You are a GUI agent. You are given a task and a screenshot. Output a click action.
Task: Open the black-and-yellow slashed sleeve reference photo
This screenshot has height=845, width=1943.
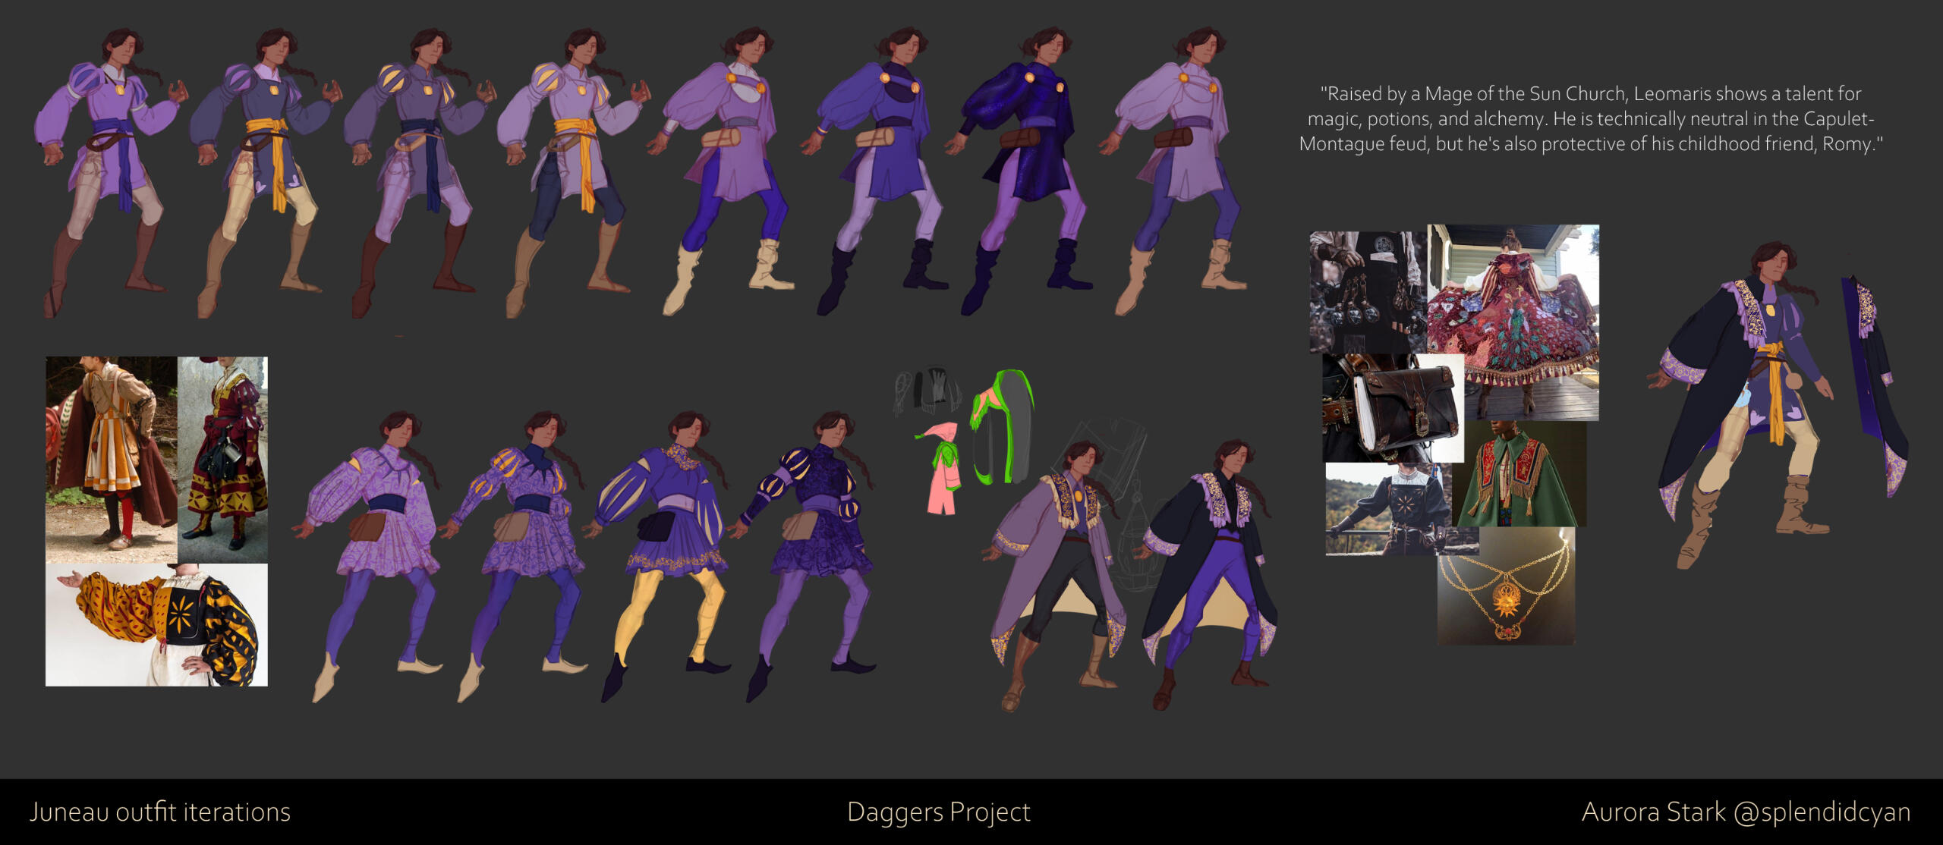pyautogui.click(x=156, y=624)
